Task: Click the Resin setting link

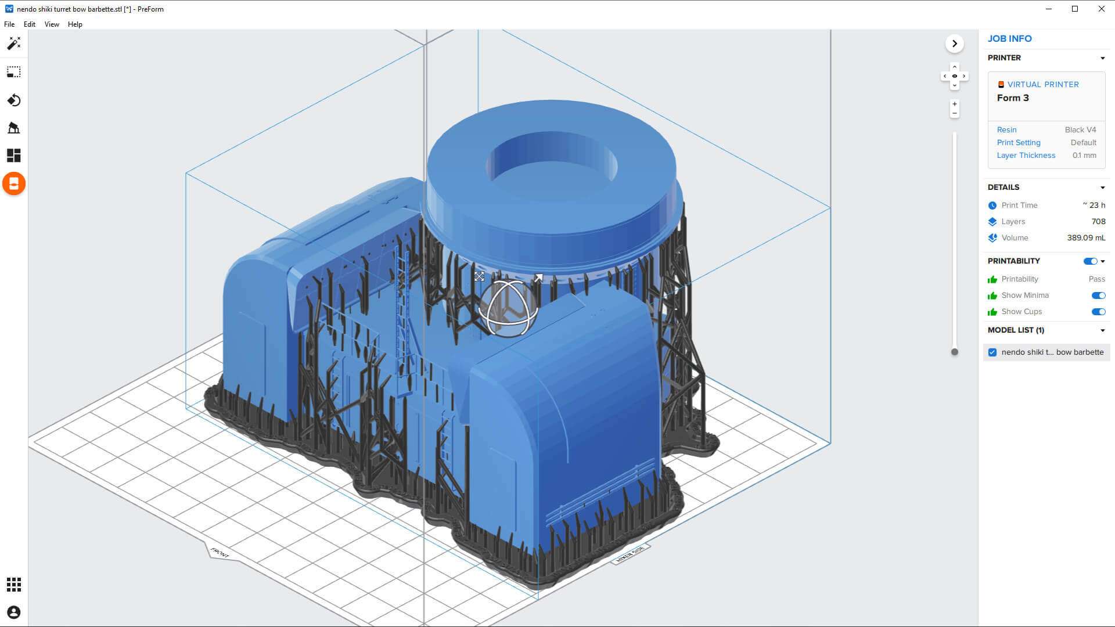Action: (x=1006, y=130)
